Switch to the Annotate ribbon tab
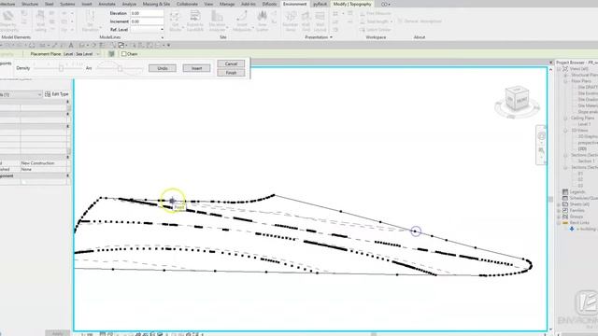 click(107, 4)
